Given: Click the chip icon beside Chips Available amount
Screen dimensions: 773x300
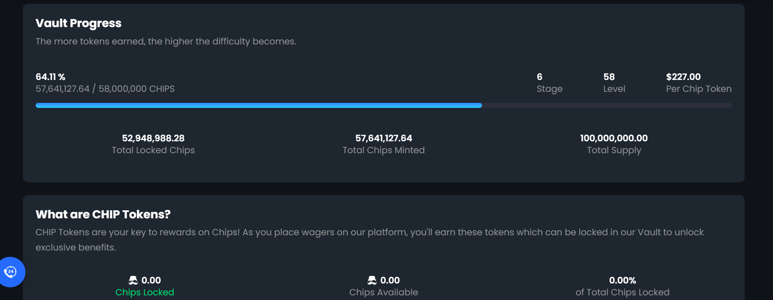Looking at the screenshot, I should point(372,280).
